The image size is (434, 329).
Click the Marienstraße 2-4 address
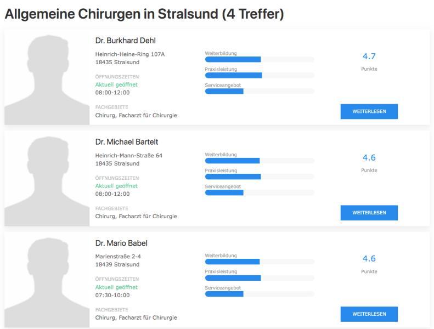[x=118, y=257]
